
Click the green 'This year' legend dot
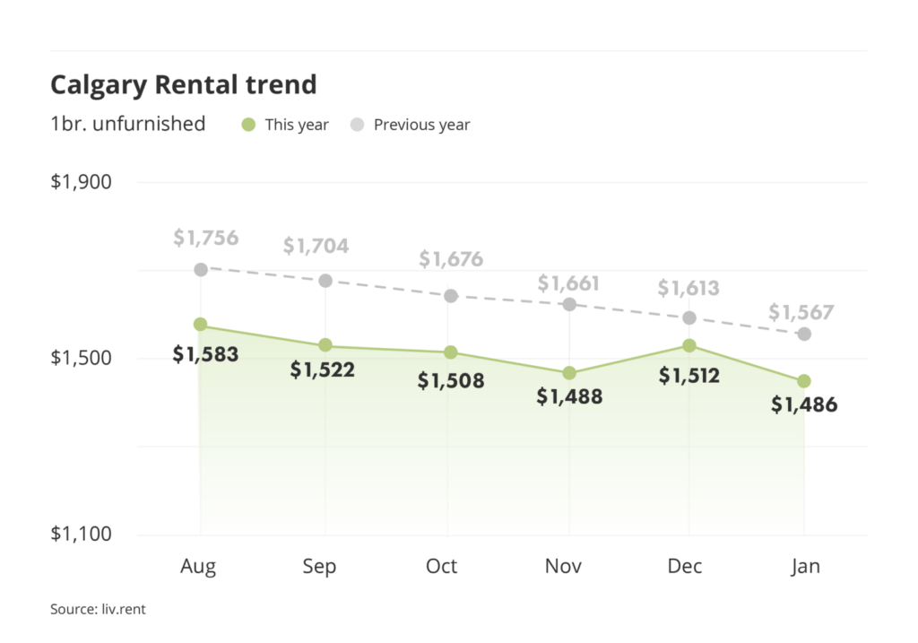pyautogui.click(x=249, y=125)
